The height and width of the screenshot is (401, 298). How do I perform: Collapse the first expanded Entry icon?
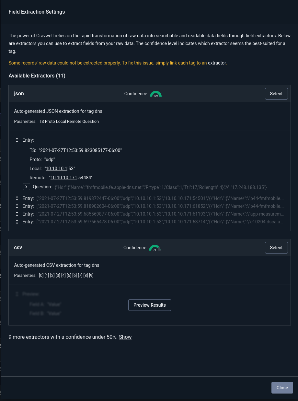point(17,140)
